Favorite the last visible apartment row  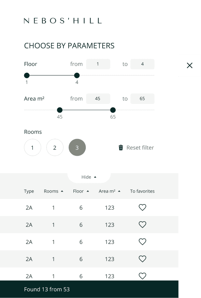coord(142,276)
